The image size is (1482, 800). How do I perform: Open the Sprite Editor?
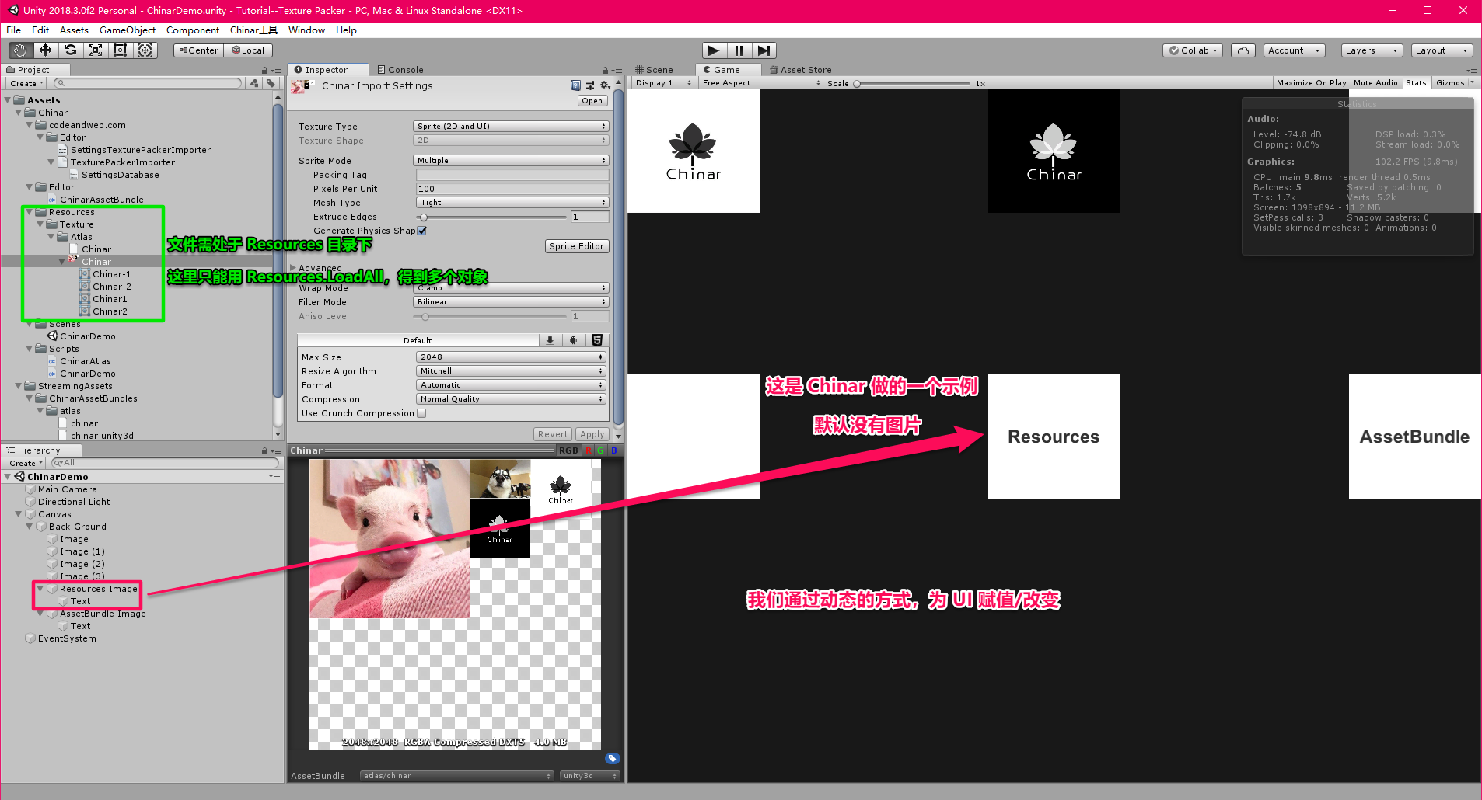click(577, 245)
